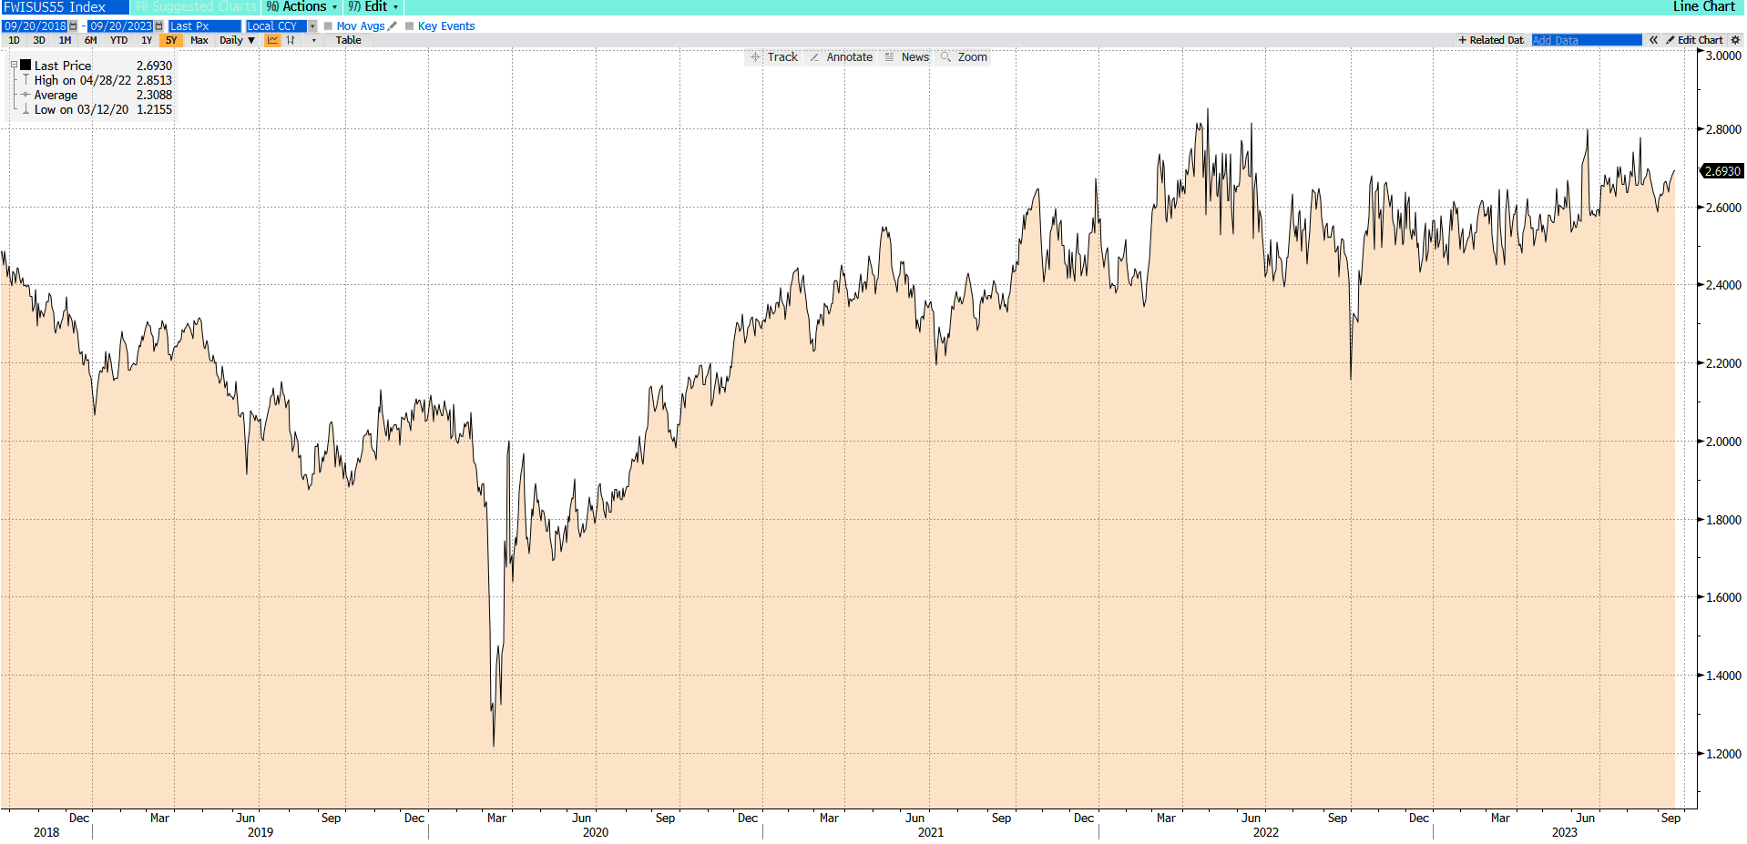Collapse panel with double chevron icon

(1653, 40)
